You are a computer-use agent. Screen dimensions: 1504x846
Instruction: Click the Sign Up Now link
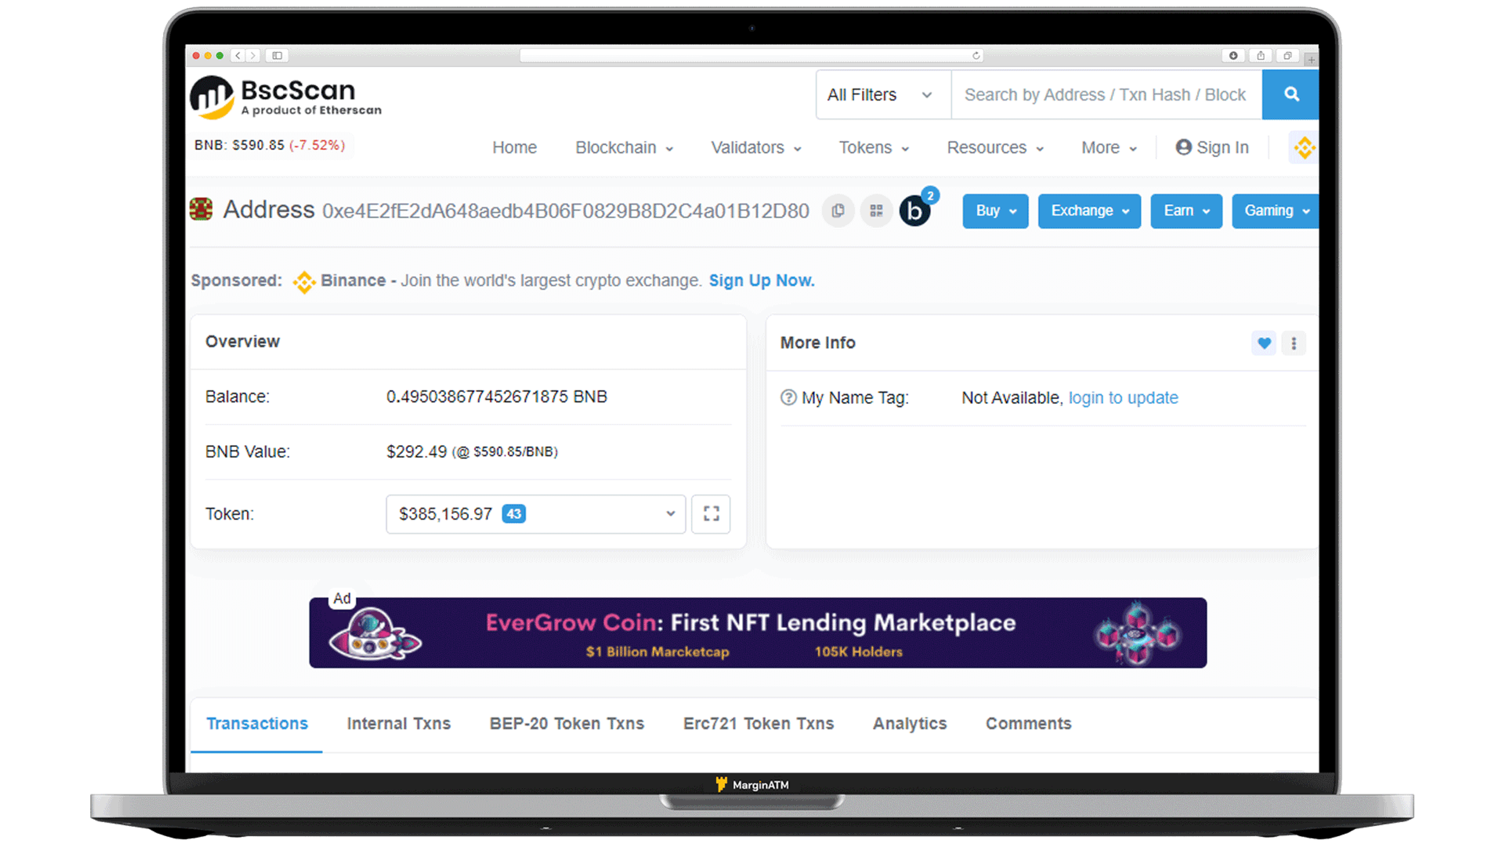(x=760, y=280)
